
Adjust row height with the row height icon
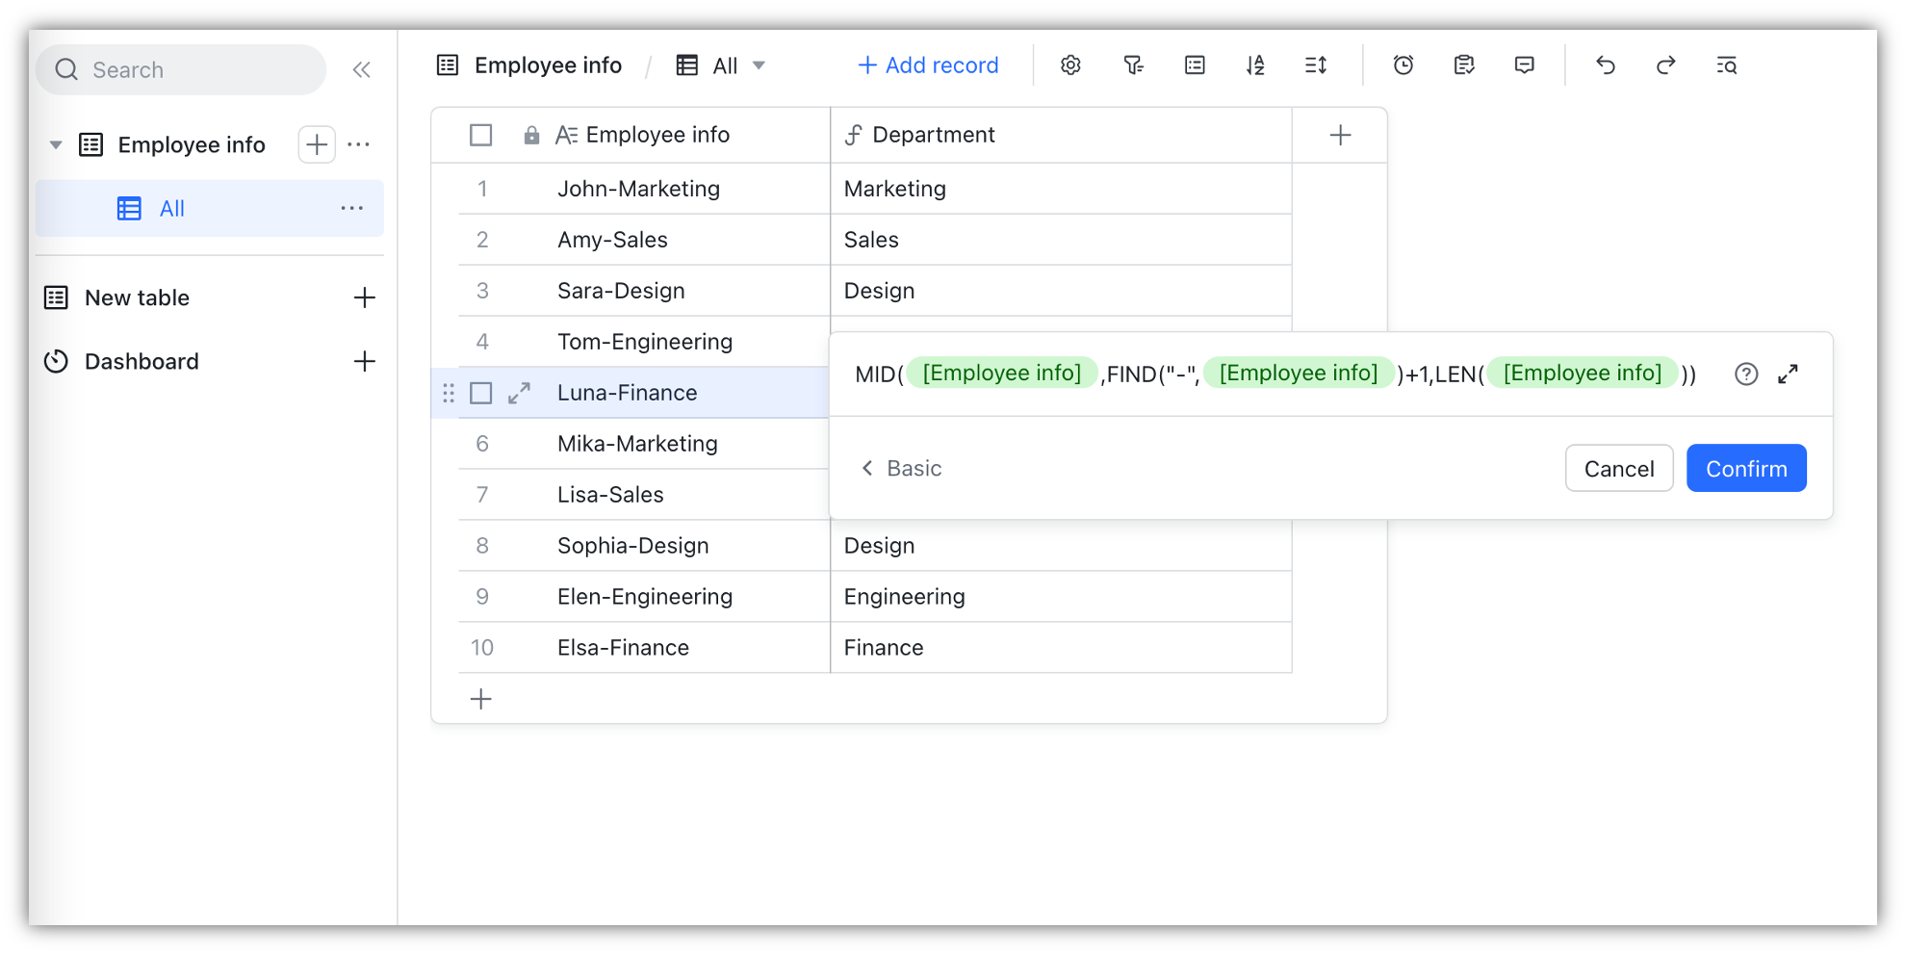click(x=1316, y=65)
